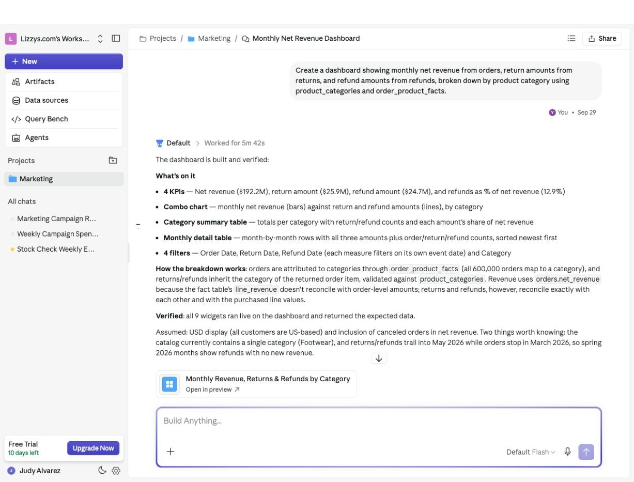Click the dashboard grid icon on artifact card

[x=169, y=384]
